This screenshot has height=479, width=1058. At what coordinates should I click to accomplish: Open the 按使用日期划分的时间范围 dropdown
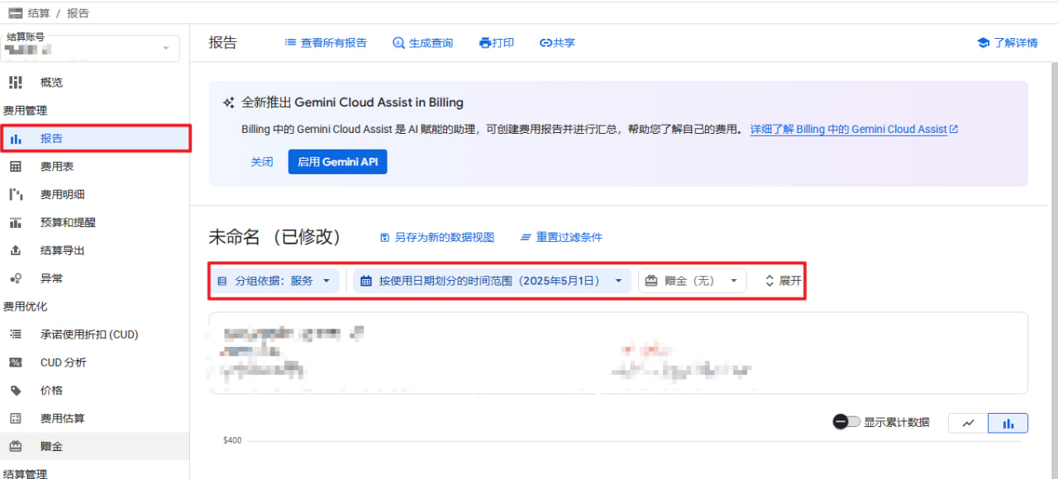click(x=492, y=281)
